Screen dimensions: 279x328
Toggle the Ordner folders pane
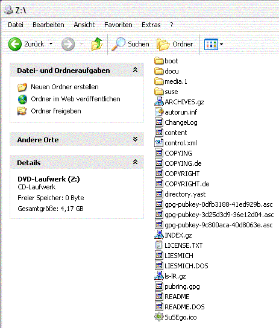[175, 44]
